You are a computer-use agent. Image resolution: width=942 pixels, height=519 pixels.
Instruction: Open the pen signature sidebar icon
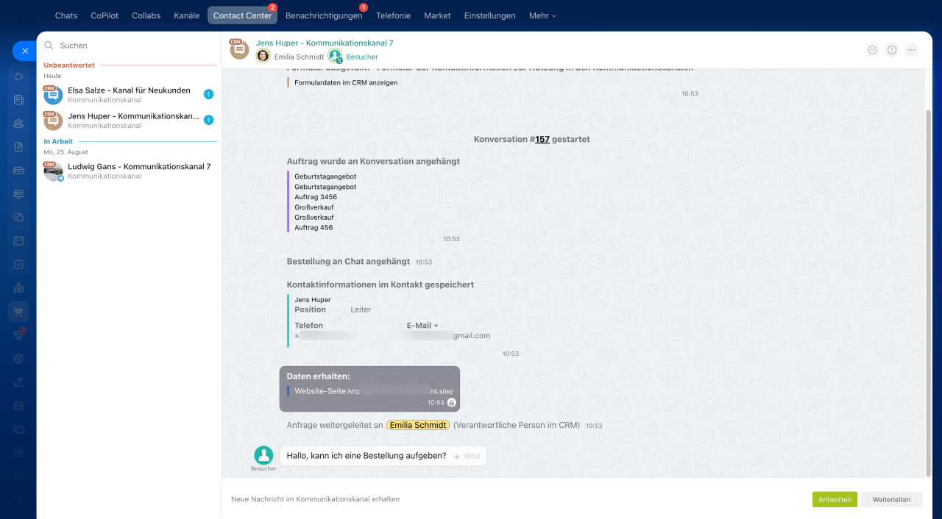point(18,382)
